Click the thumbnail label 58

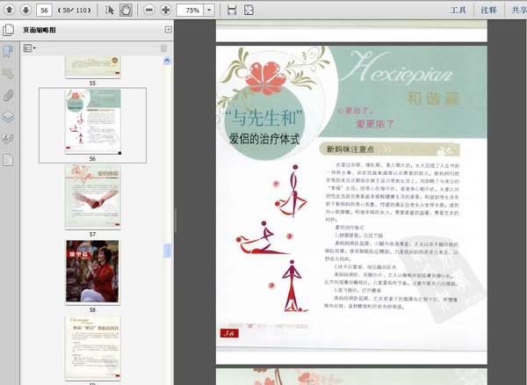tap(92, 309)
